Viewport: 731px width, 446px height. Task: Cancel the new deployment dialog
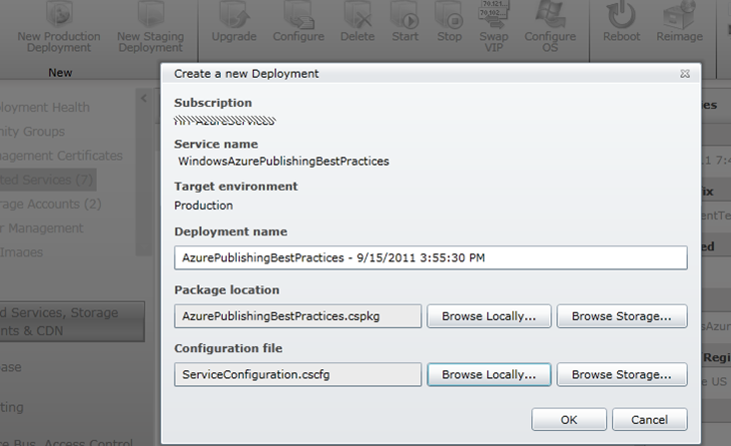(x=649, y=419)
